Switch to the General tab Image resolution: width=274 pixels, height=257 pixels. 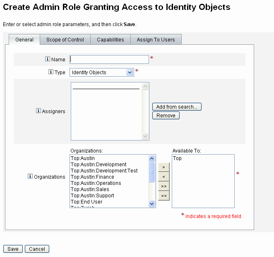click(24, 40)
